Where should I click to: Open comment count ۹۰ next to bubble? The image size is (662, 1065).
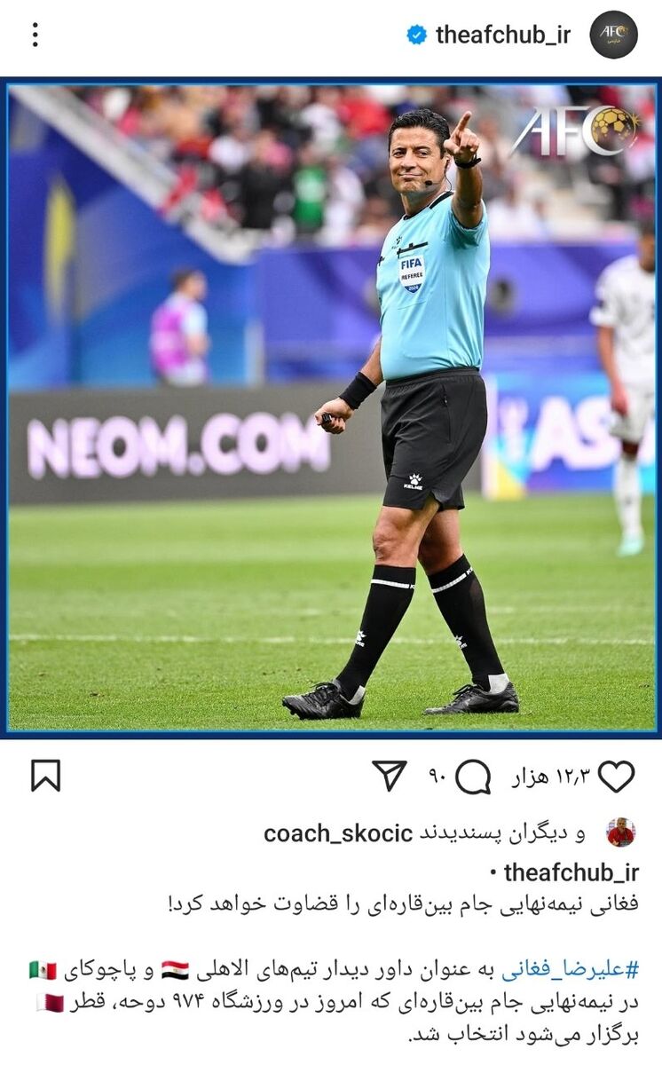tap(437, 777)
